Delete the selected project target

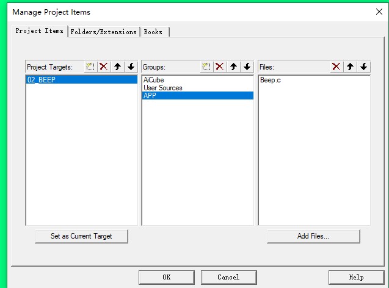[104, 67]
